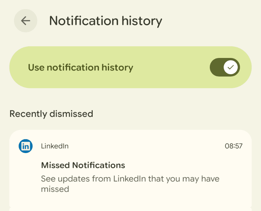Tap the word 'Missed' in the bold title
This screenshot has width=261, height=211.
(x=55, y=165)
